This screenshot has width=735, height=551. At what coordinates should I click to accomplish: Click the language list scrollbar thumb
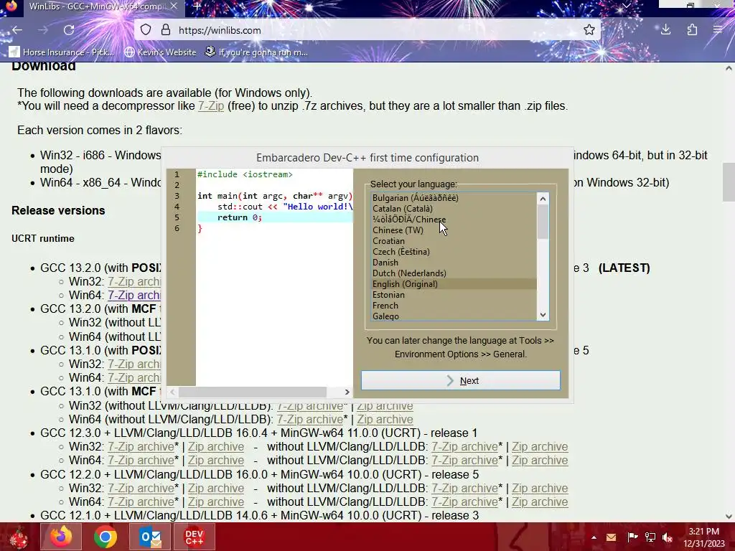click(x=543, y=222)
